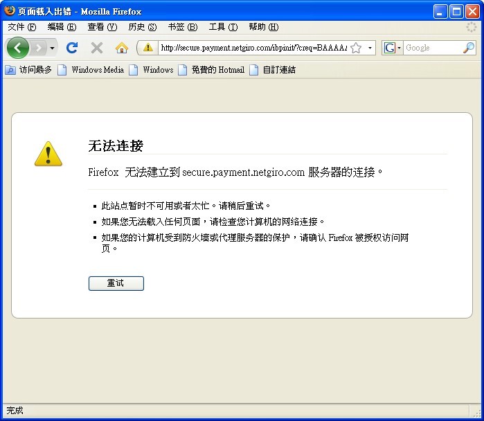484x421 pixels.
Task: Open the back/forward history dropdown arrow
Action: [x=52, y=48]
